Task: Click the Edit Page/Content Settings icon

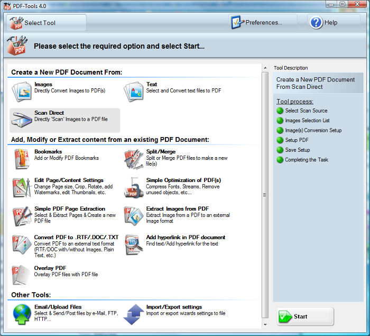Action: tap(22, 188)
